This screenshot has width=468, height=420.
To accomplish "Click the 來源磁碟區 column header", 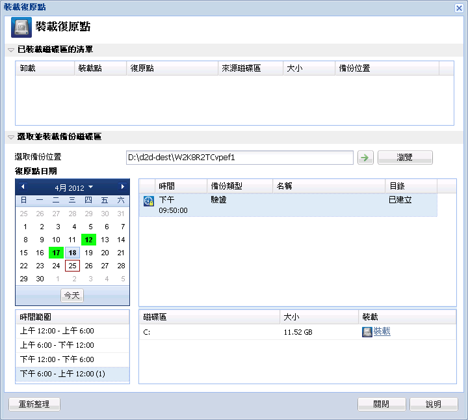I will 251,68.
